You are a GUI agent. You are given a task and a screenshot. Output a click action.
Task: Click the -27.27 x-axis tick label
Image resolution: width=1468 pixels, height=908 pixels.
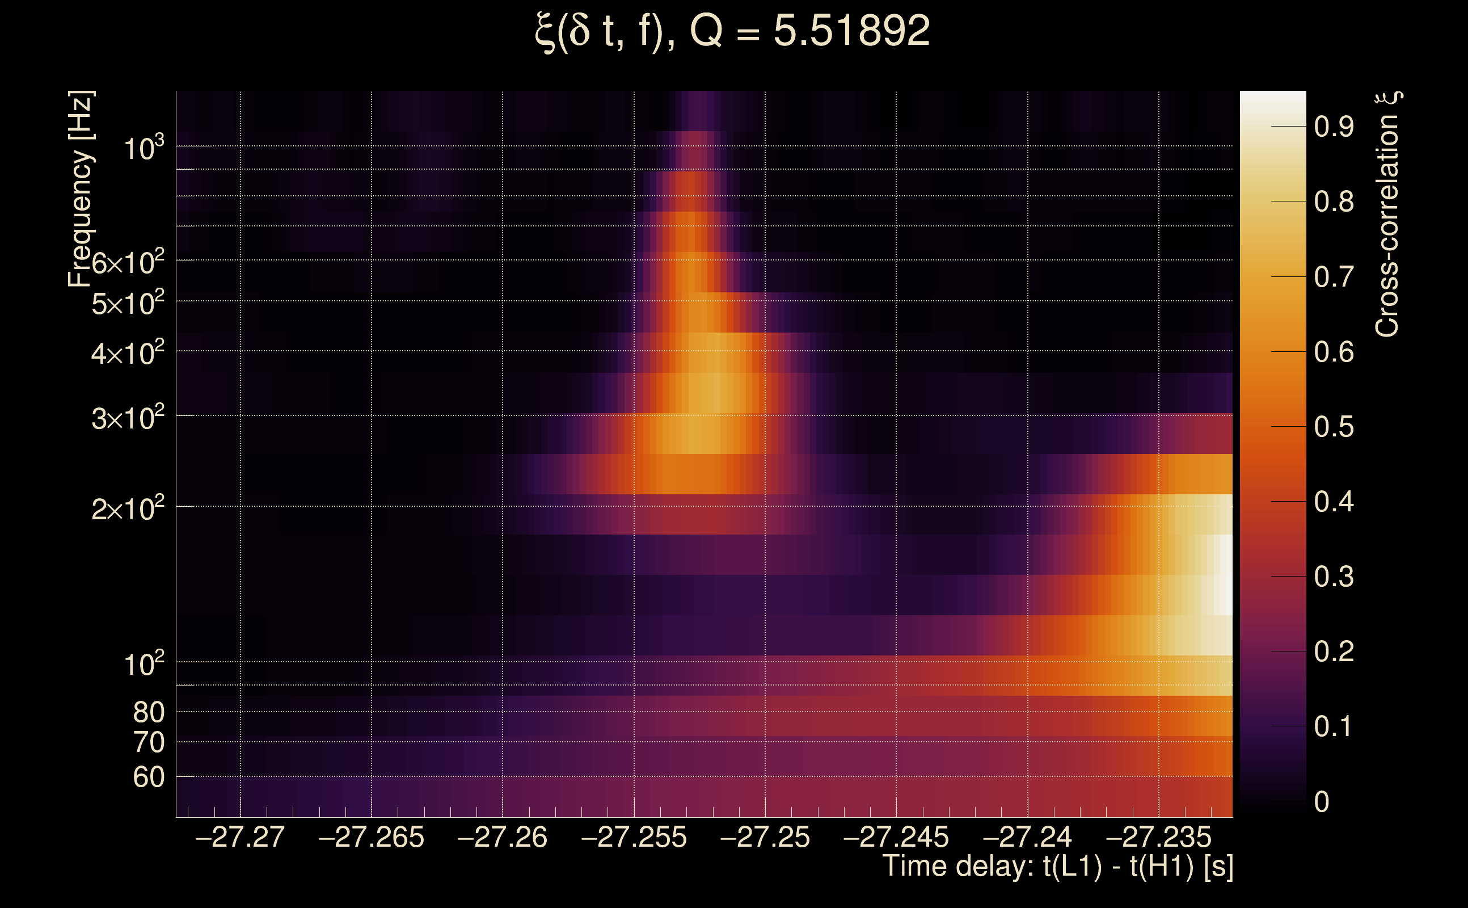click(240, 837)
